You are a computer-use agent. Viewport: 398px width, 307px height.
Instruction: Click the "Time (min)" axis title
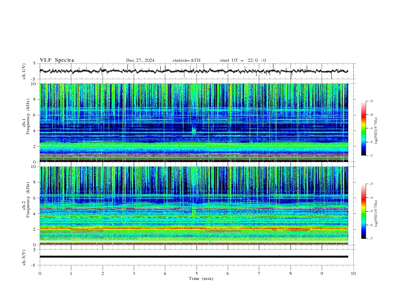click(x=201, y=278)
